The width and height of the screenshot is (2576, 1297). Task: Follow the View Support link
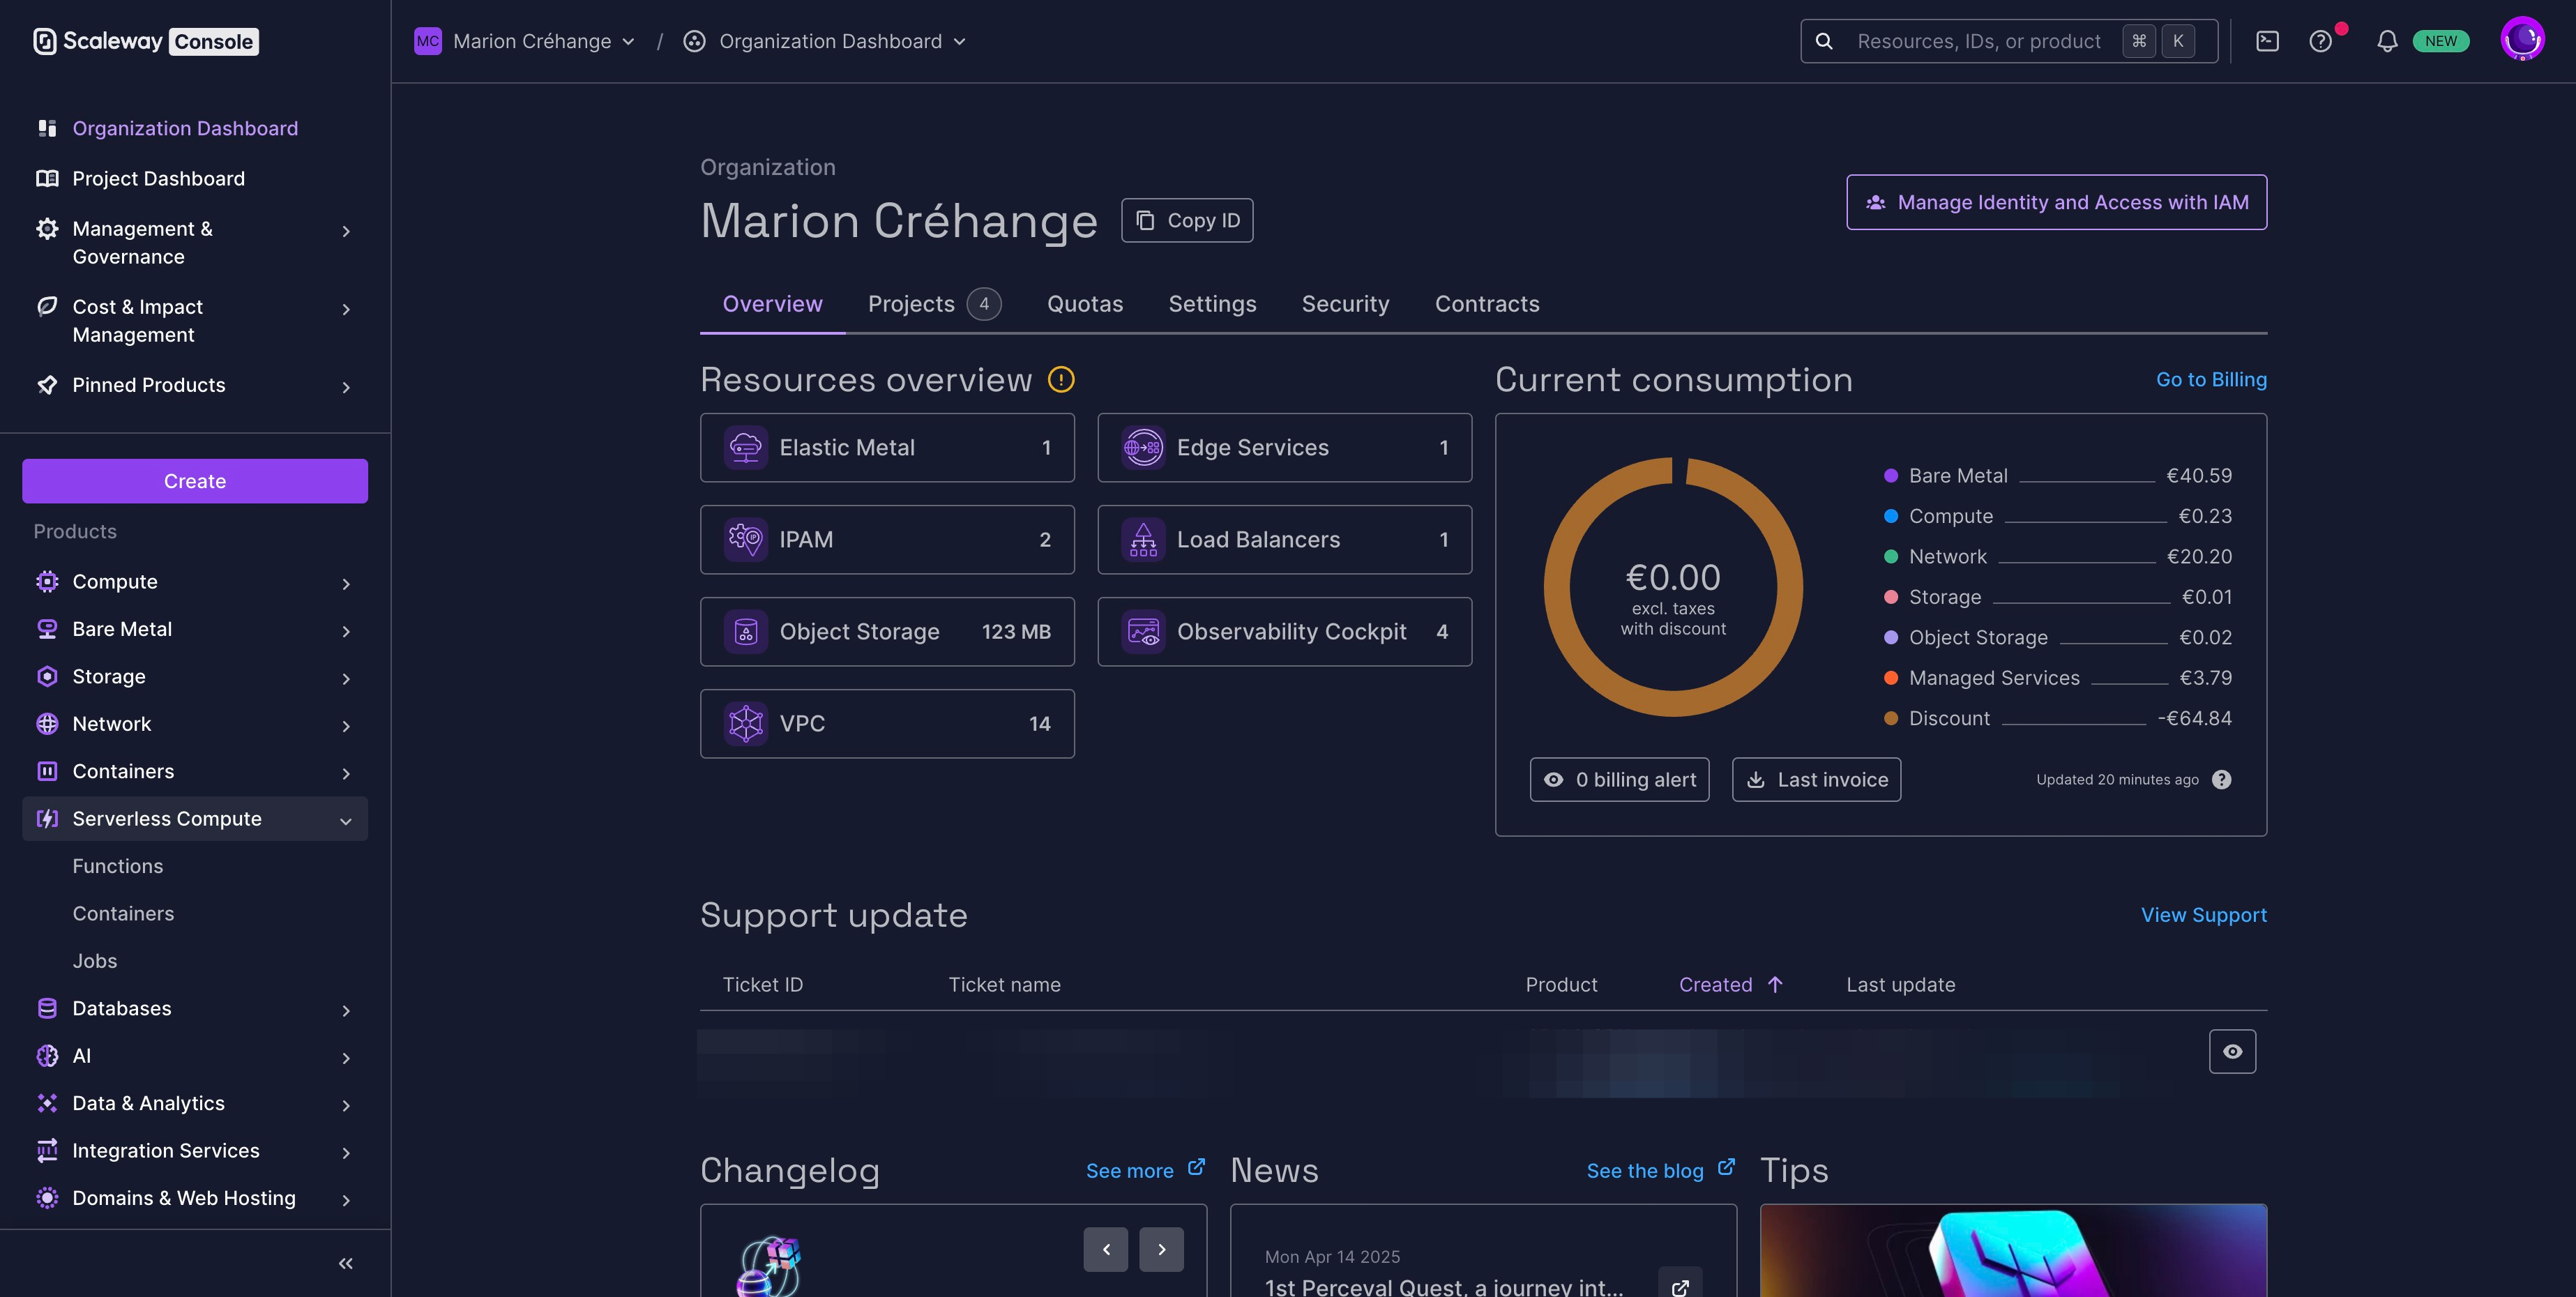click(2203, 915)
